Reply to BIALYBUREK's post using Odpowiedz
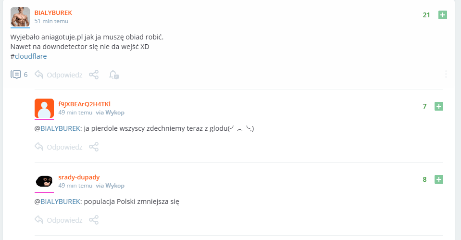Image resolution: width=461 pixels, height=240 pixels. point(59,75)
